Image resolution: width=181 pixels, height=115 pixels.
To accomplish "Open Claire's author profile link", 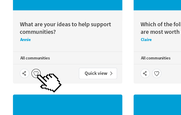I will (x=146, y=40).
